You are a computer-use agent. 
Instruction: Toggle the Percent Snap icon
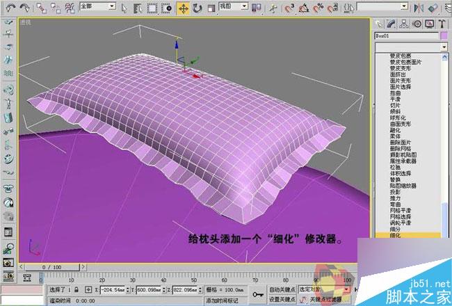tap(318, 8)
